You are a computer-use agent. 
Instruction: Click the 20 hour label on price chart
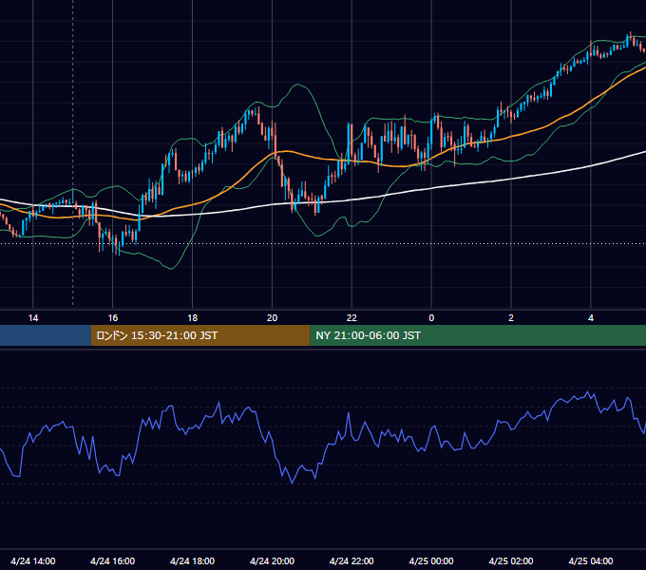272,317
